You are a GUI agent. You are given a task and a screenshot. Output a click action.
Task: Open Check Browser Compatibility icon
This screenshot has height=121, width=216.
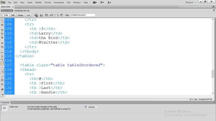[57, 15]
